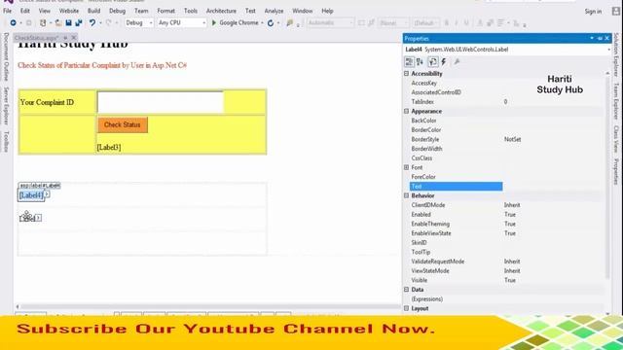Open the Format menu
Viewport: 623px width, 350px height.
click(x=166, y=11)
